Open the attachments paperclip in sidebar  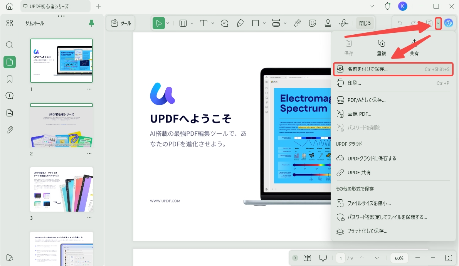pos(10,130)
